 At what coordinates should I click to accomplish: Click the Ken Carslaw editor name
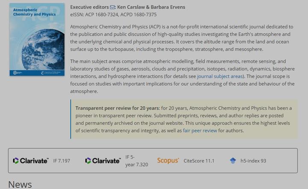coord(134,7)
